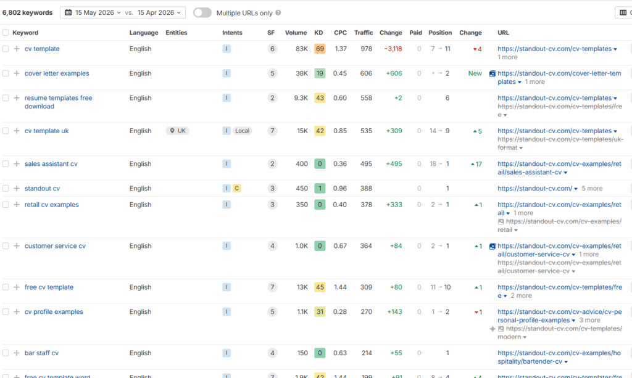The image size is (632, 378).
Task: Click the plus icon beside sales assistant cv
Action: coord(17,164)
